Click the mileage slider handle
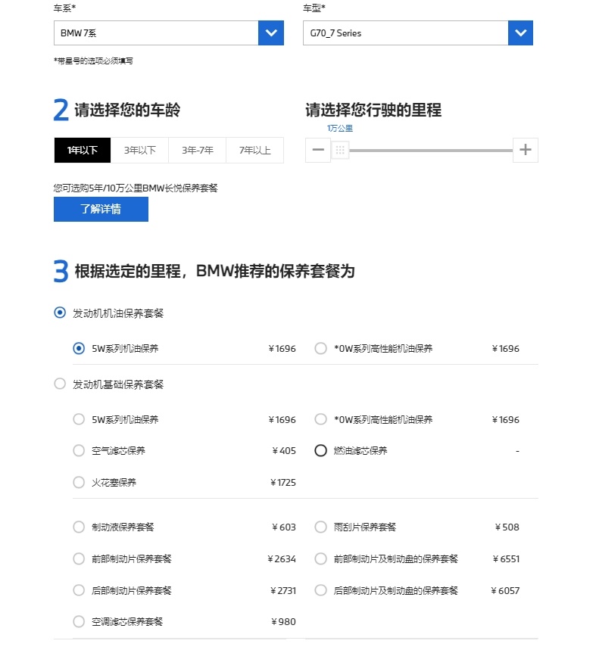This screenshot has height=647, width=596. [340, 150]
